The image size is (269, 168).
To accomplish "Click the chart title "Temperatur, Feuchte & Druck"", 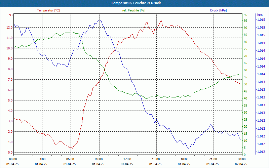I will pyautogui.click(x=136, y=3).
